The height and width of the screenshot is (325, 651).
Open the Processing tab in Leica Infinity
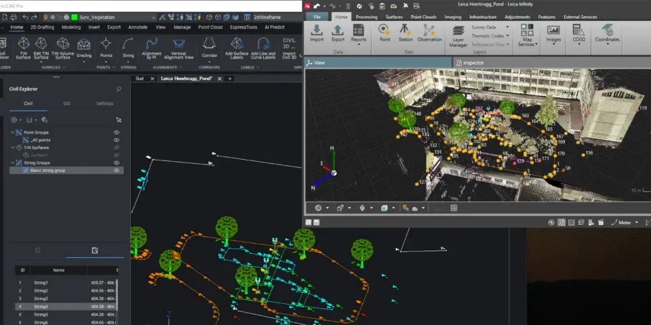[366, 16]
